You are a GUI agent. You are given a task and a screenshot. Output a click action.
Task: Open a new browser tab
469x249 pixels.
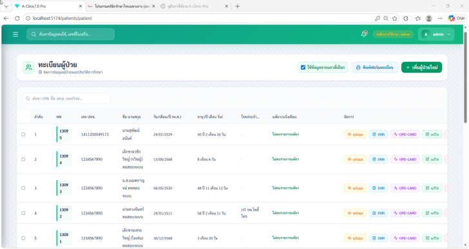coord(237,6)
